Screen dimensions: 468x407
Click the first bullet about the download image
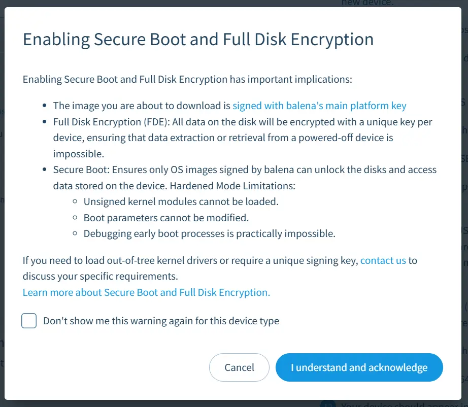click(x=142, y=106)
